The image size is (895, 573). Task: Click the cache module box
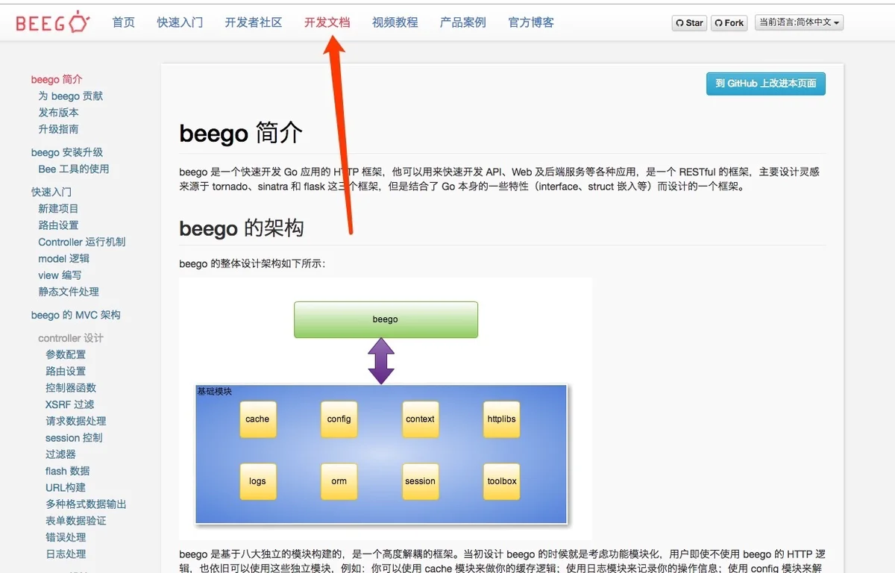[257, 419]
